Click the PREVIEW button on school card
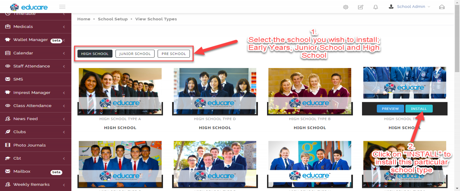Image resolution: width=460 pixels, height=191 pixels. point(390,109)
